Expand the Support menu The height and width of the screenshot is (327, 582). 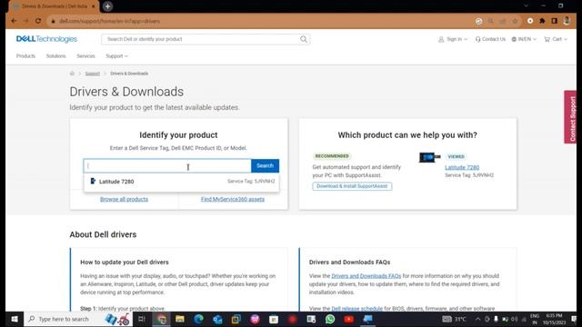pyautogui.click(x=116, y=56)
